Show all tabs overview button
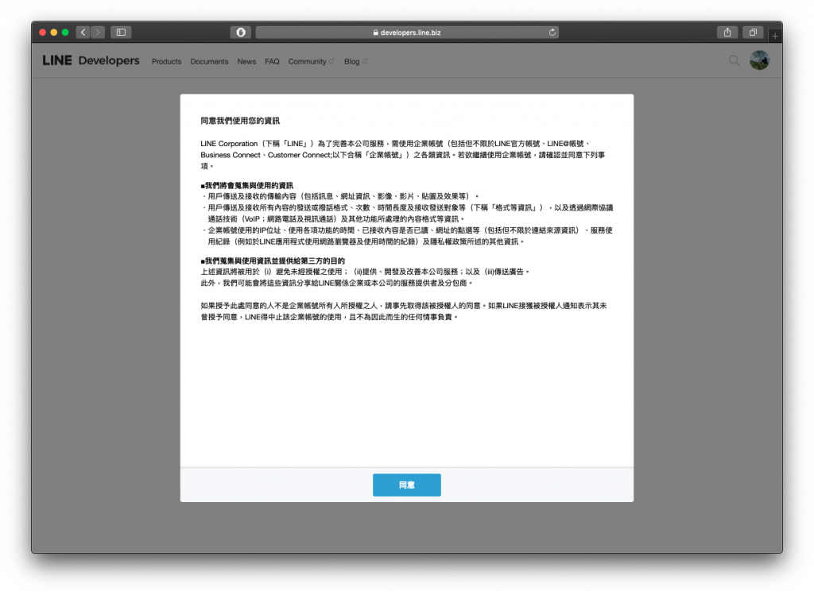This screenshot has width=814, height=595. (753, 32)
